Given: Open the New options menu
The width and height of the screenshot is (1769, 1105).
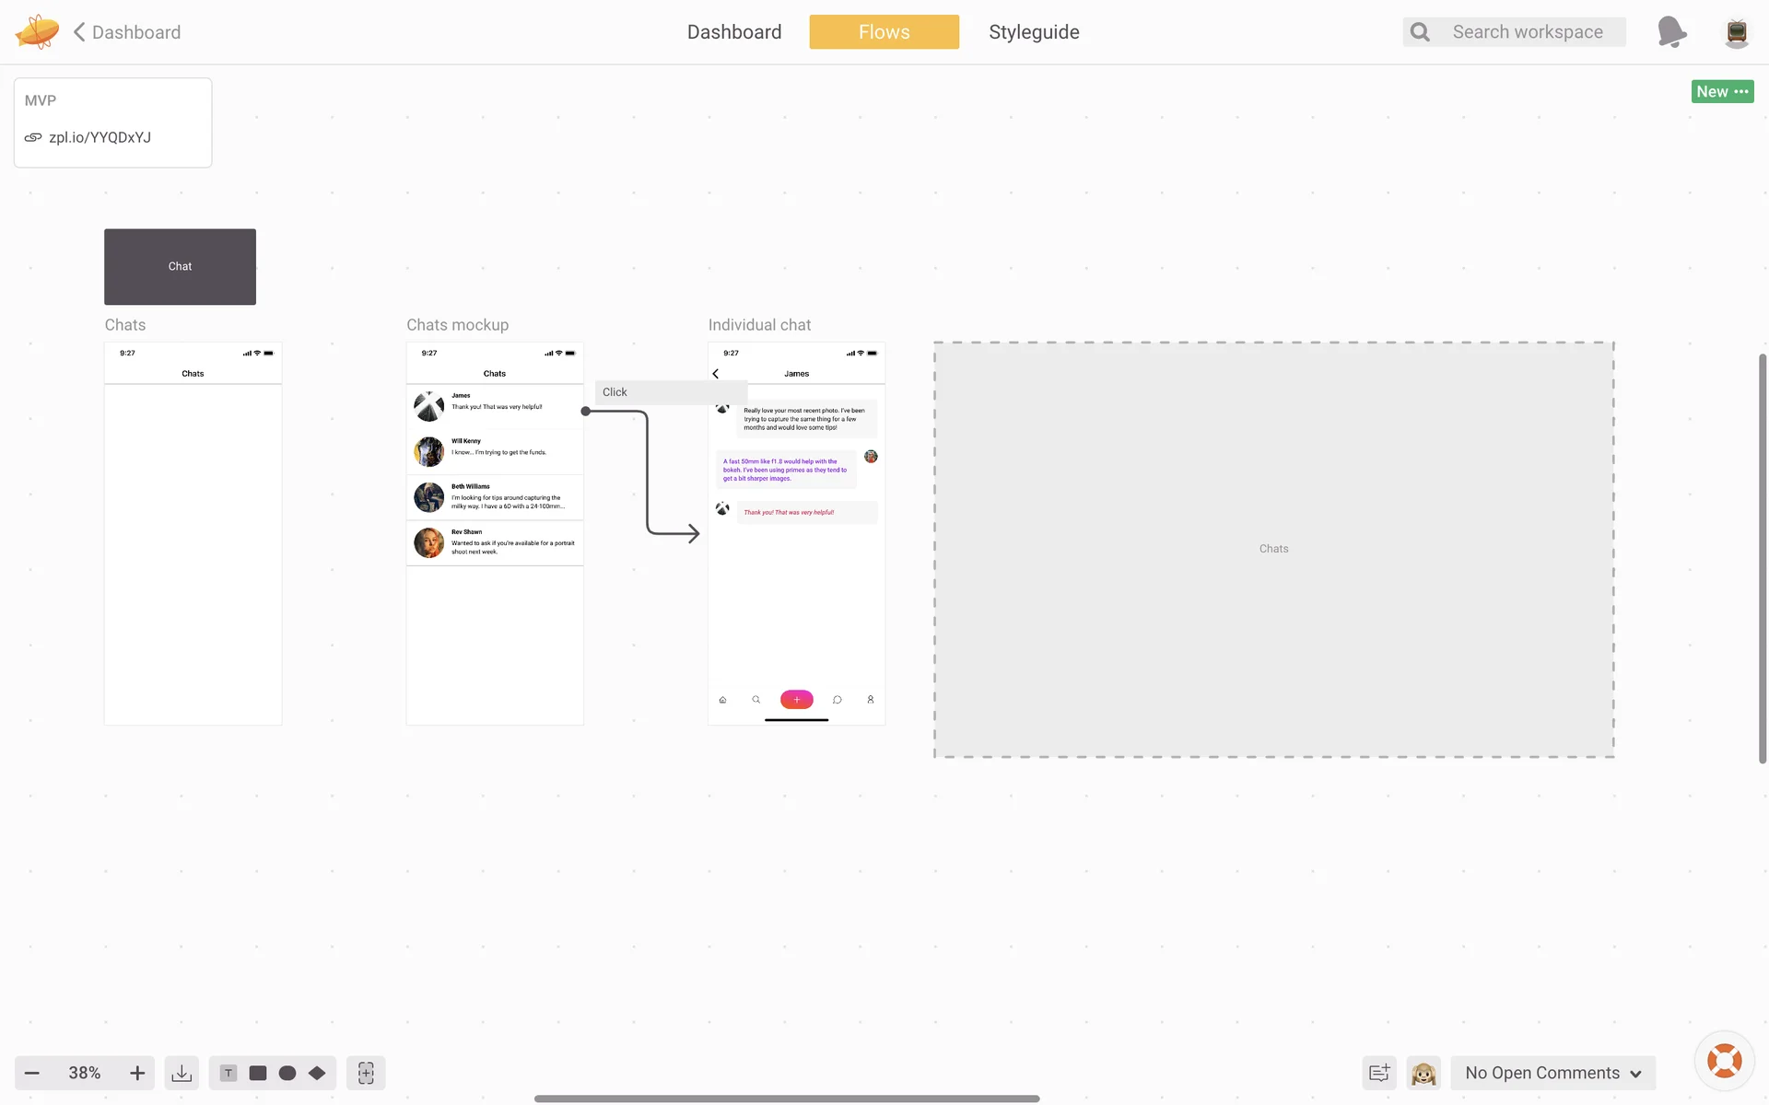Looking at the screenshot, I should click(x=1722, y=91).
